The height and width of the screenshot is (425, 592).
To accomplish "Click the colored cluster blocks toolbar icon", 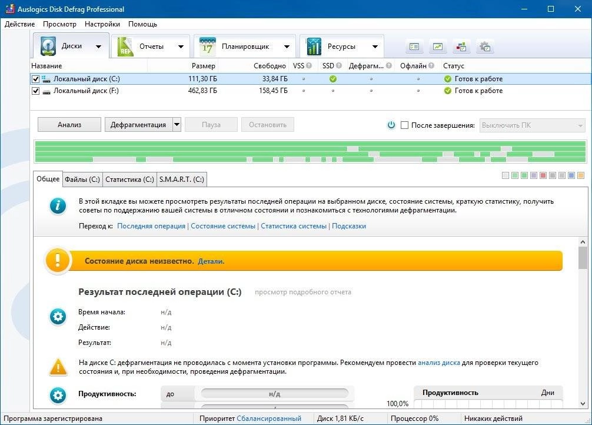I will pos(461,47).
